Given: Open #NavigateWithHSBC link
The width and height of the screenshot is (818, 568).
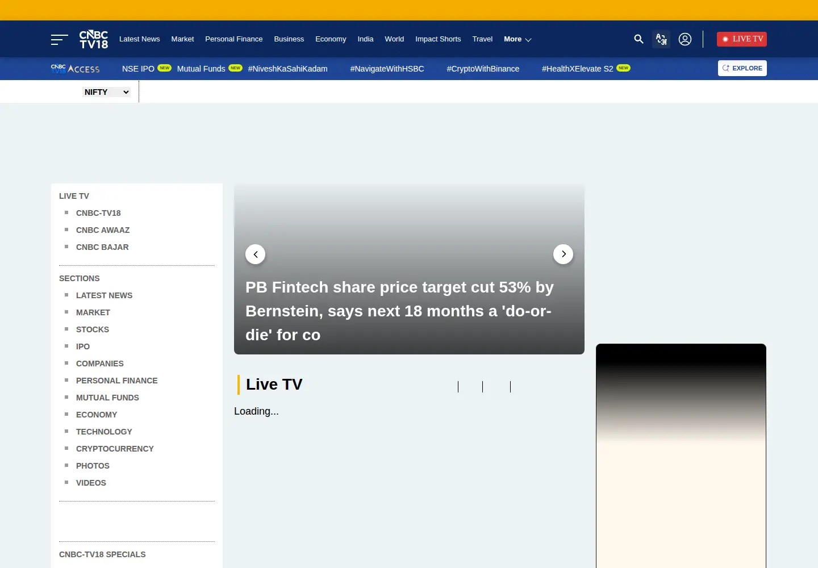Looking at the screenshot, I should [387, 69].
